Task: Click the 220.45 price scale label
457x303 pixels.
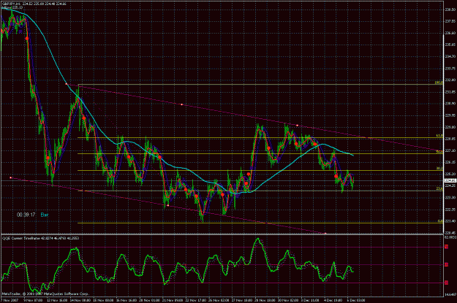Action: 450,233
